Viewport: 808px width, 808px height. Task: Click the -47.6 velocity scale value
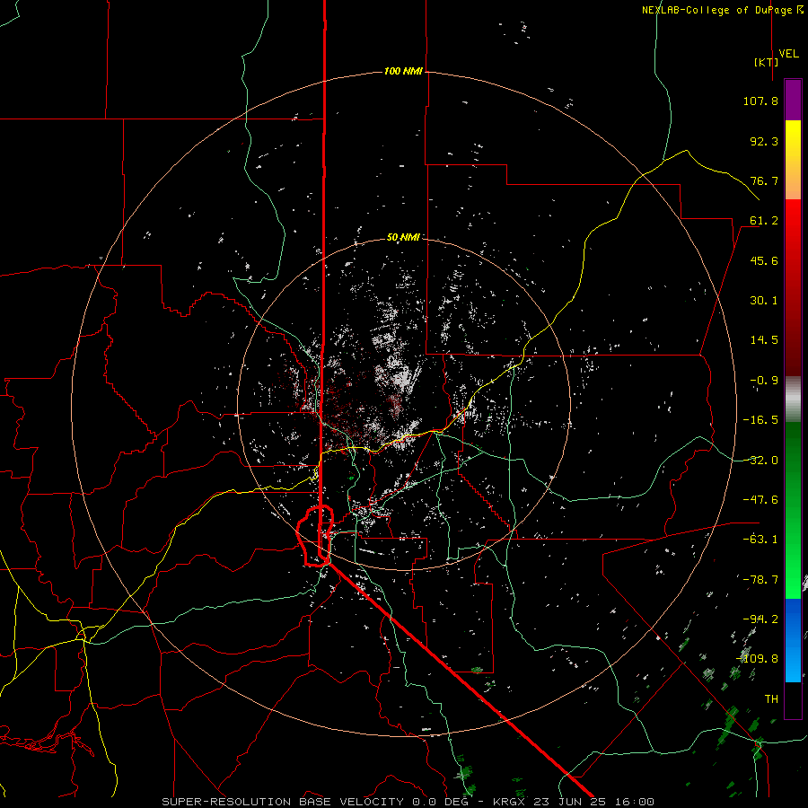[760, 500]
